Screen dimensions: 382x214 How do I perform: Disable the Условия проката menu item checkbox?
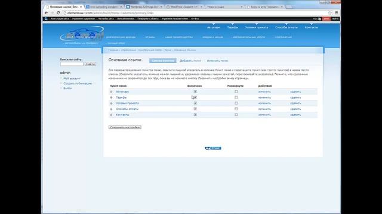click(195, 103)
